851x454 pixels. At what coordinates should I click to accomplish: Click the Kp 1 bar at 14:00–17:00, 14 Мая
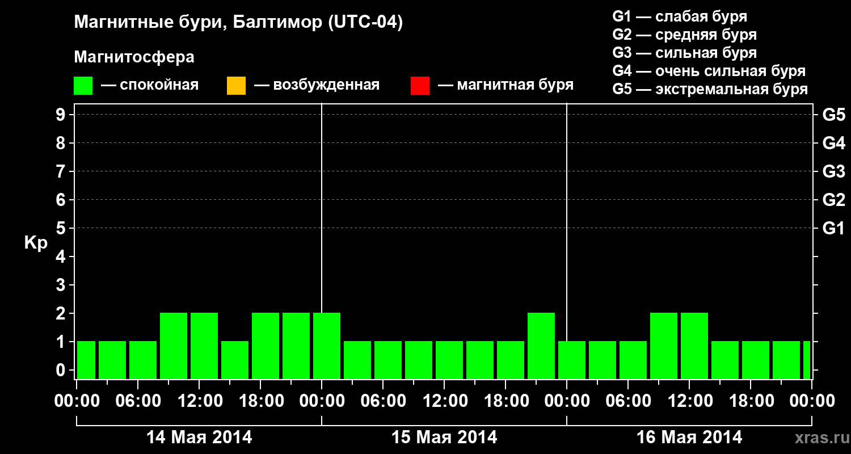[235, 360]
